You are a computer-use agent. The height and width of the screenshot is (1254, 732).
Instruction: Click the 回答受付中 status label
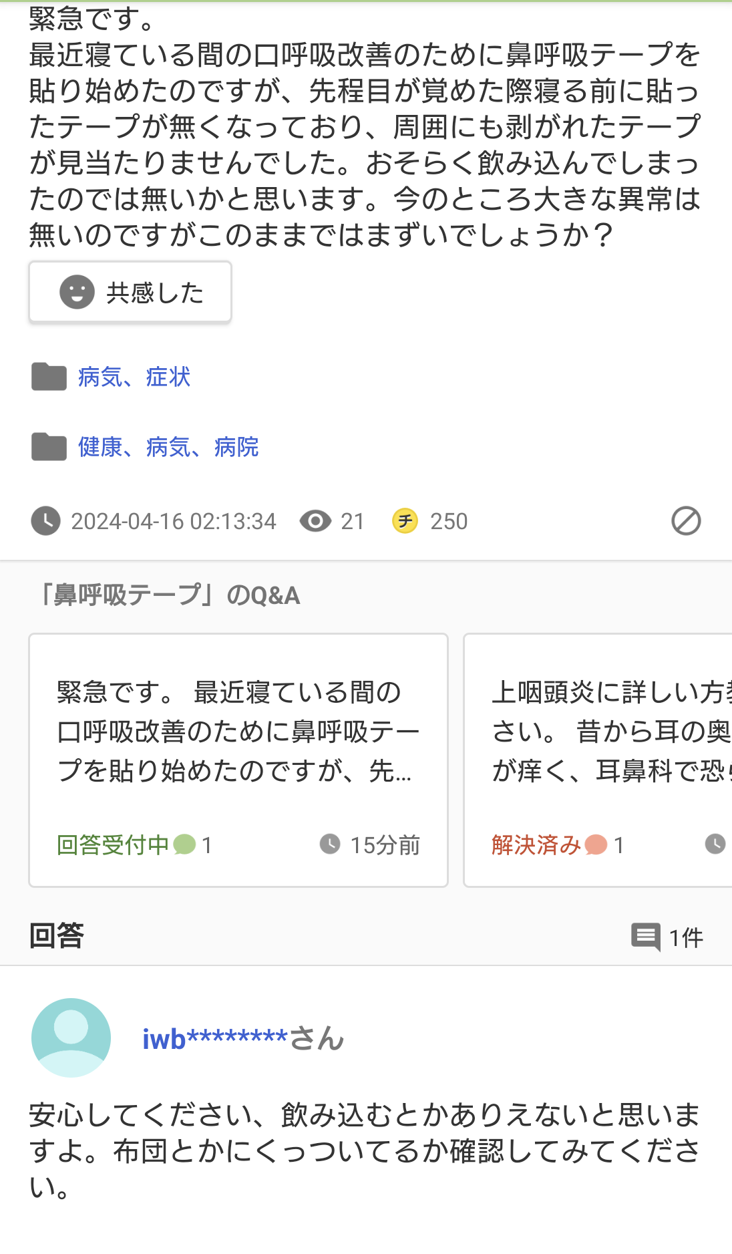pyautogui.click(x=113, y=845)
